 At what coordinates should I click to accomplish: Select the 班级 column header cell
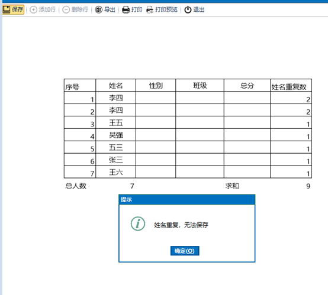200,85
